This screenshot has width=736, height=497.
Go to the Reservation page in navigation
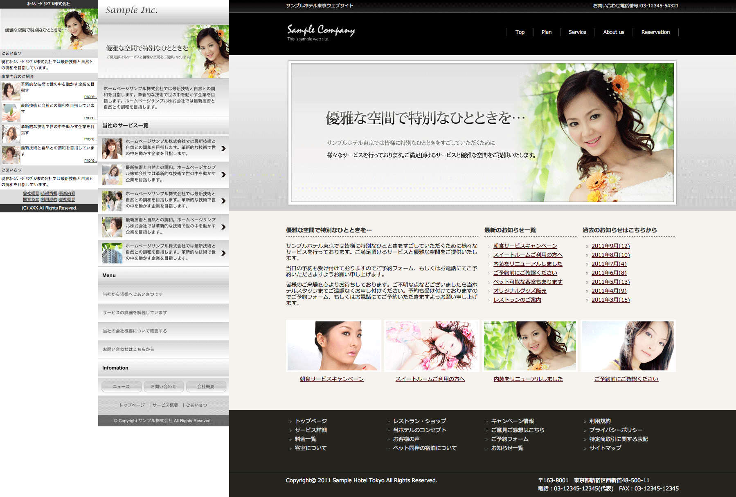tap(655, 32)
